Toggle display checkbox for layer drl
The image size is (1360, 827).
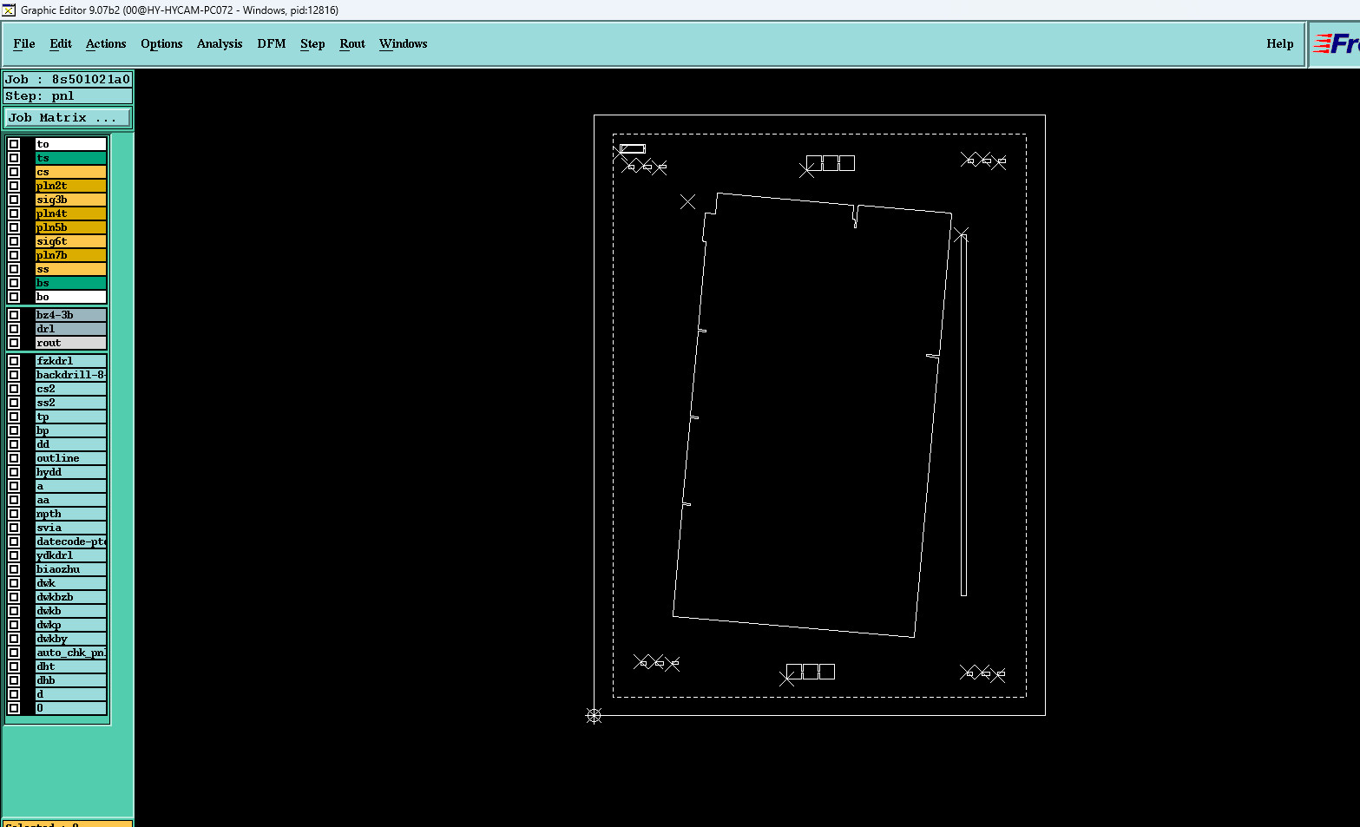pyautogui.click(x=14, y=329)
